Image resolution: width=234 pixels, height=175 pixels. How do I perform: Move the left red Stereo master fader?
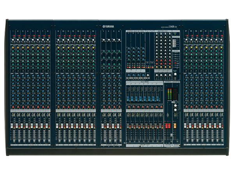167,126
